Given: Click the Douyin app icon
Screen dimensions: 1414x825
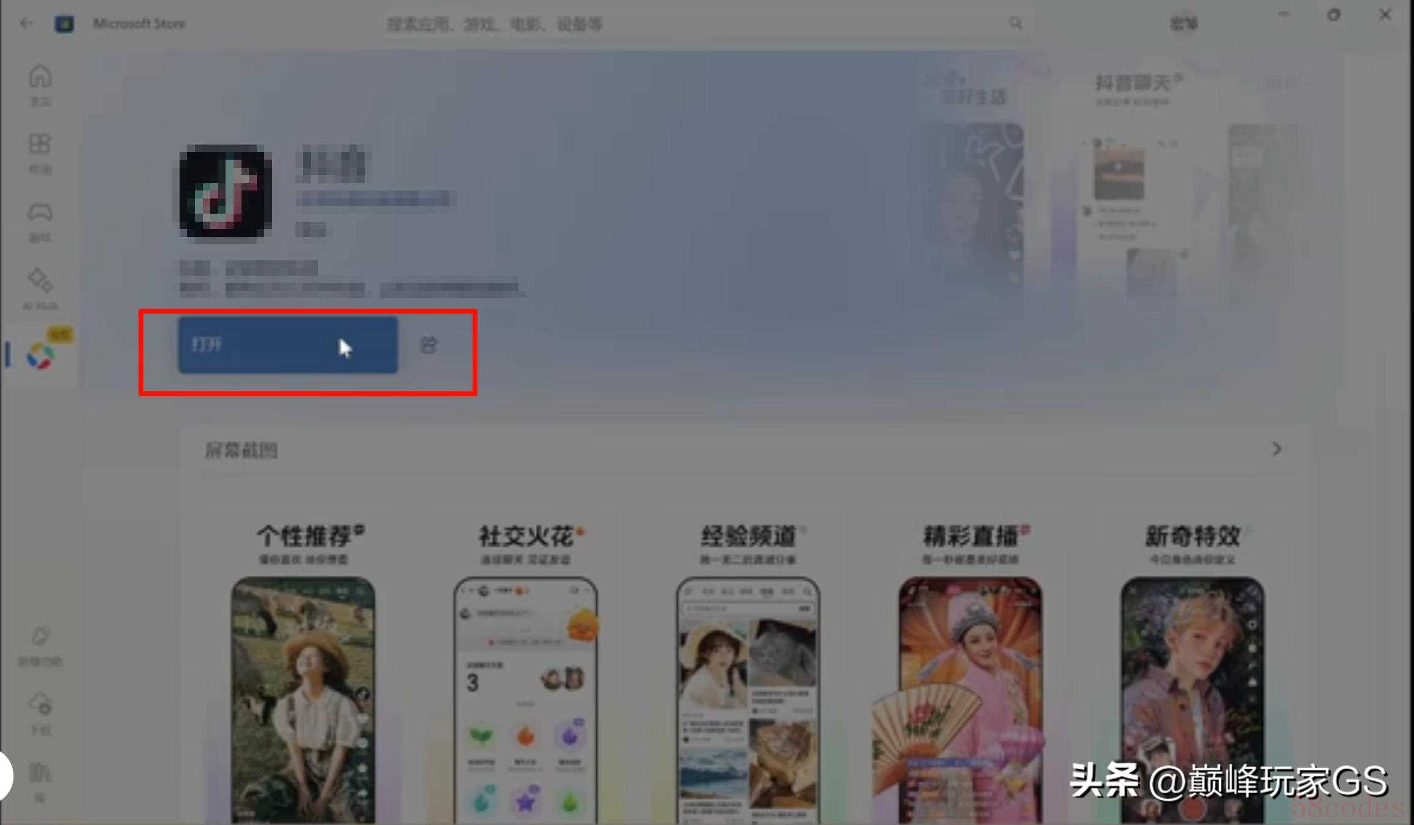Looking at the screenshot, I should [x=226, y=191].
